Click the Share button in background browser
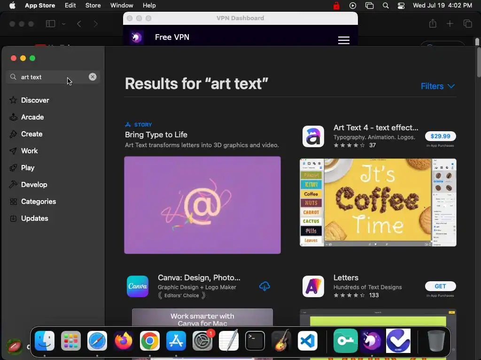 (433, 23)
